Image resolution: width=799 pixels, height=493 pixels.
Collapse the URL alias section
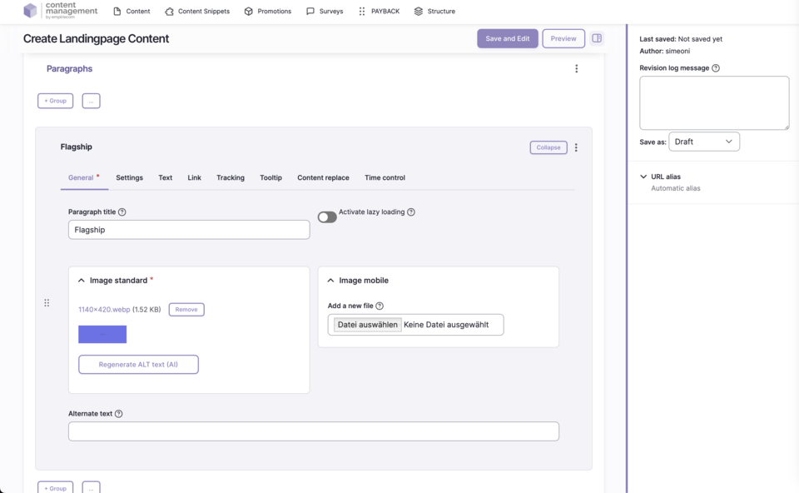click(643, 177)
